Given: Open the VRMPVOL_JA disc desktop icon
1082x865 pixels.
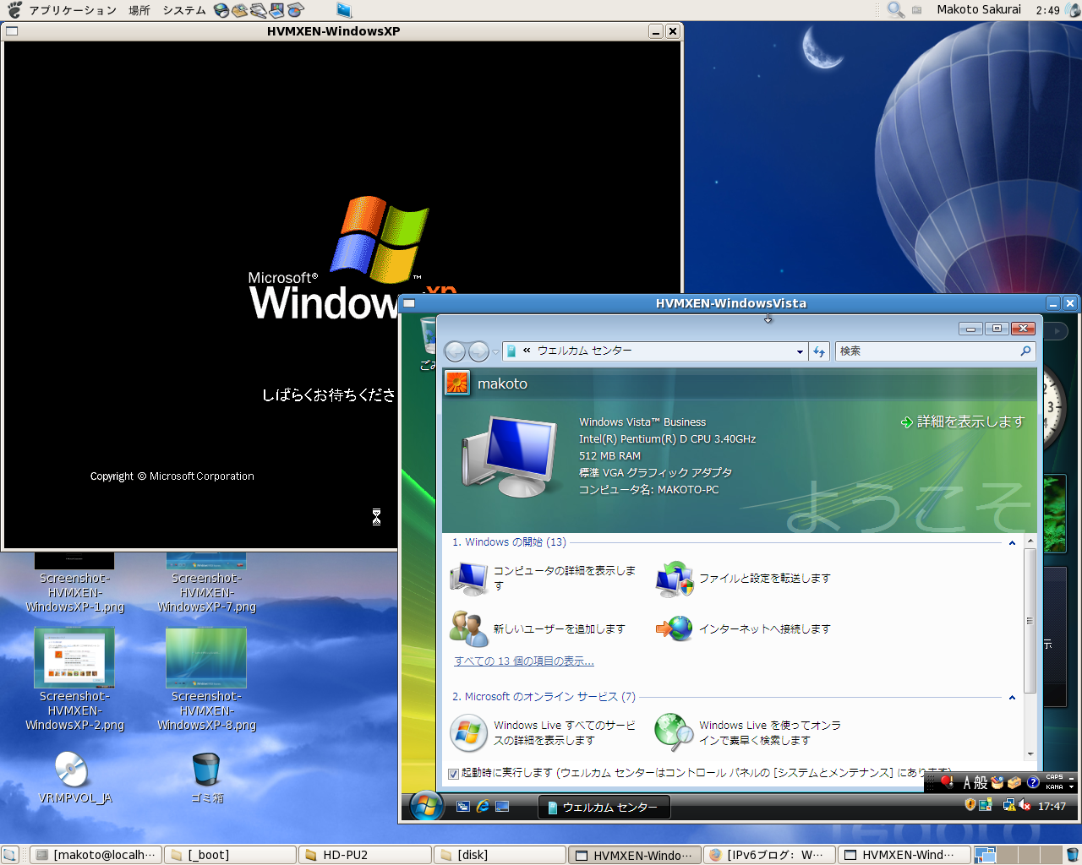Looking at the screenshot, I should coord(72,770).
